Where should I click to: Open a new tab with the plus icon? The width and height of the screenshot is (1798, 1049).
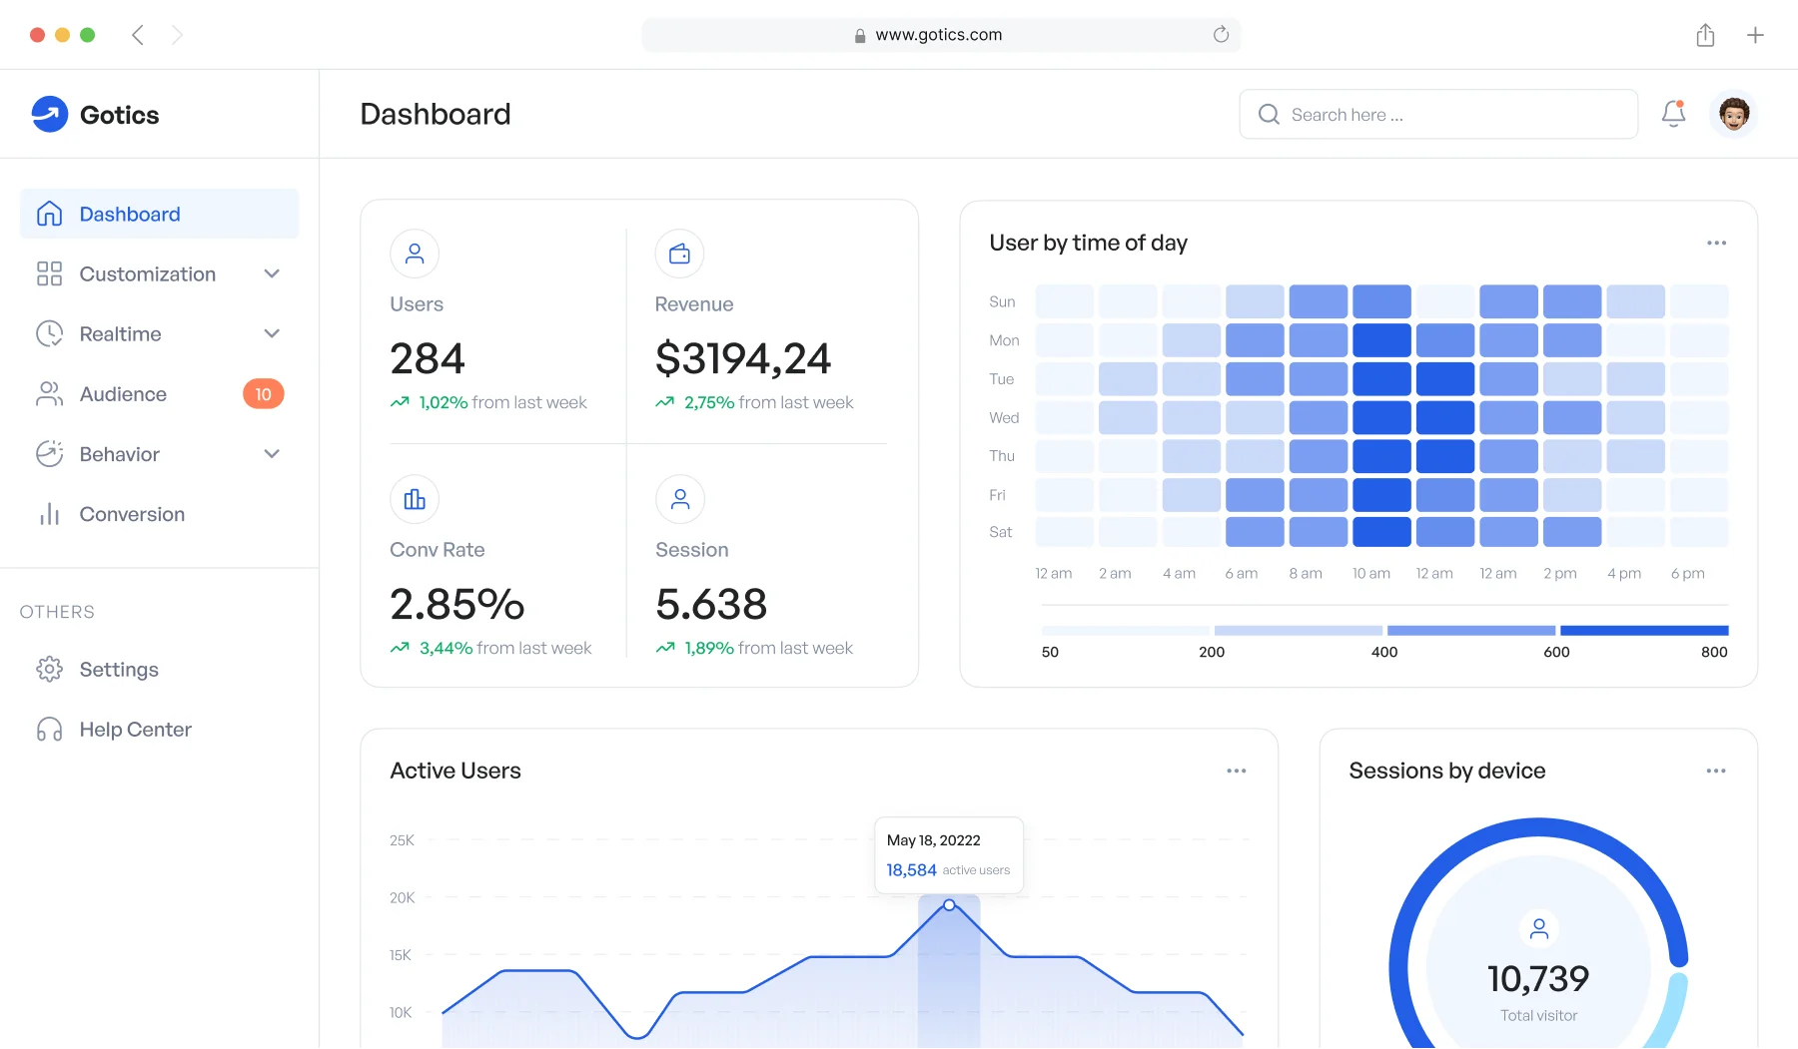(x=1755, y=36)
